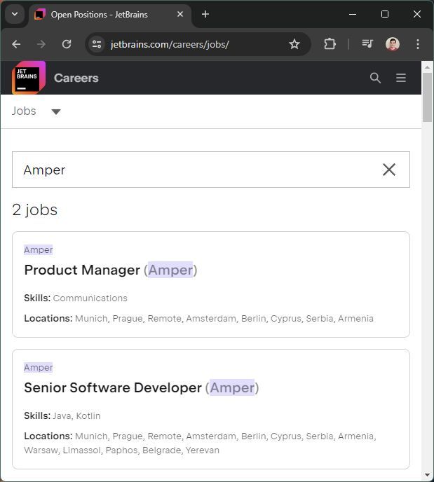Close the Open Positions tab
434x482 pixels.
tap(180, 14)
